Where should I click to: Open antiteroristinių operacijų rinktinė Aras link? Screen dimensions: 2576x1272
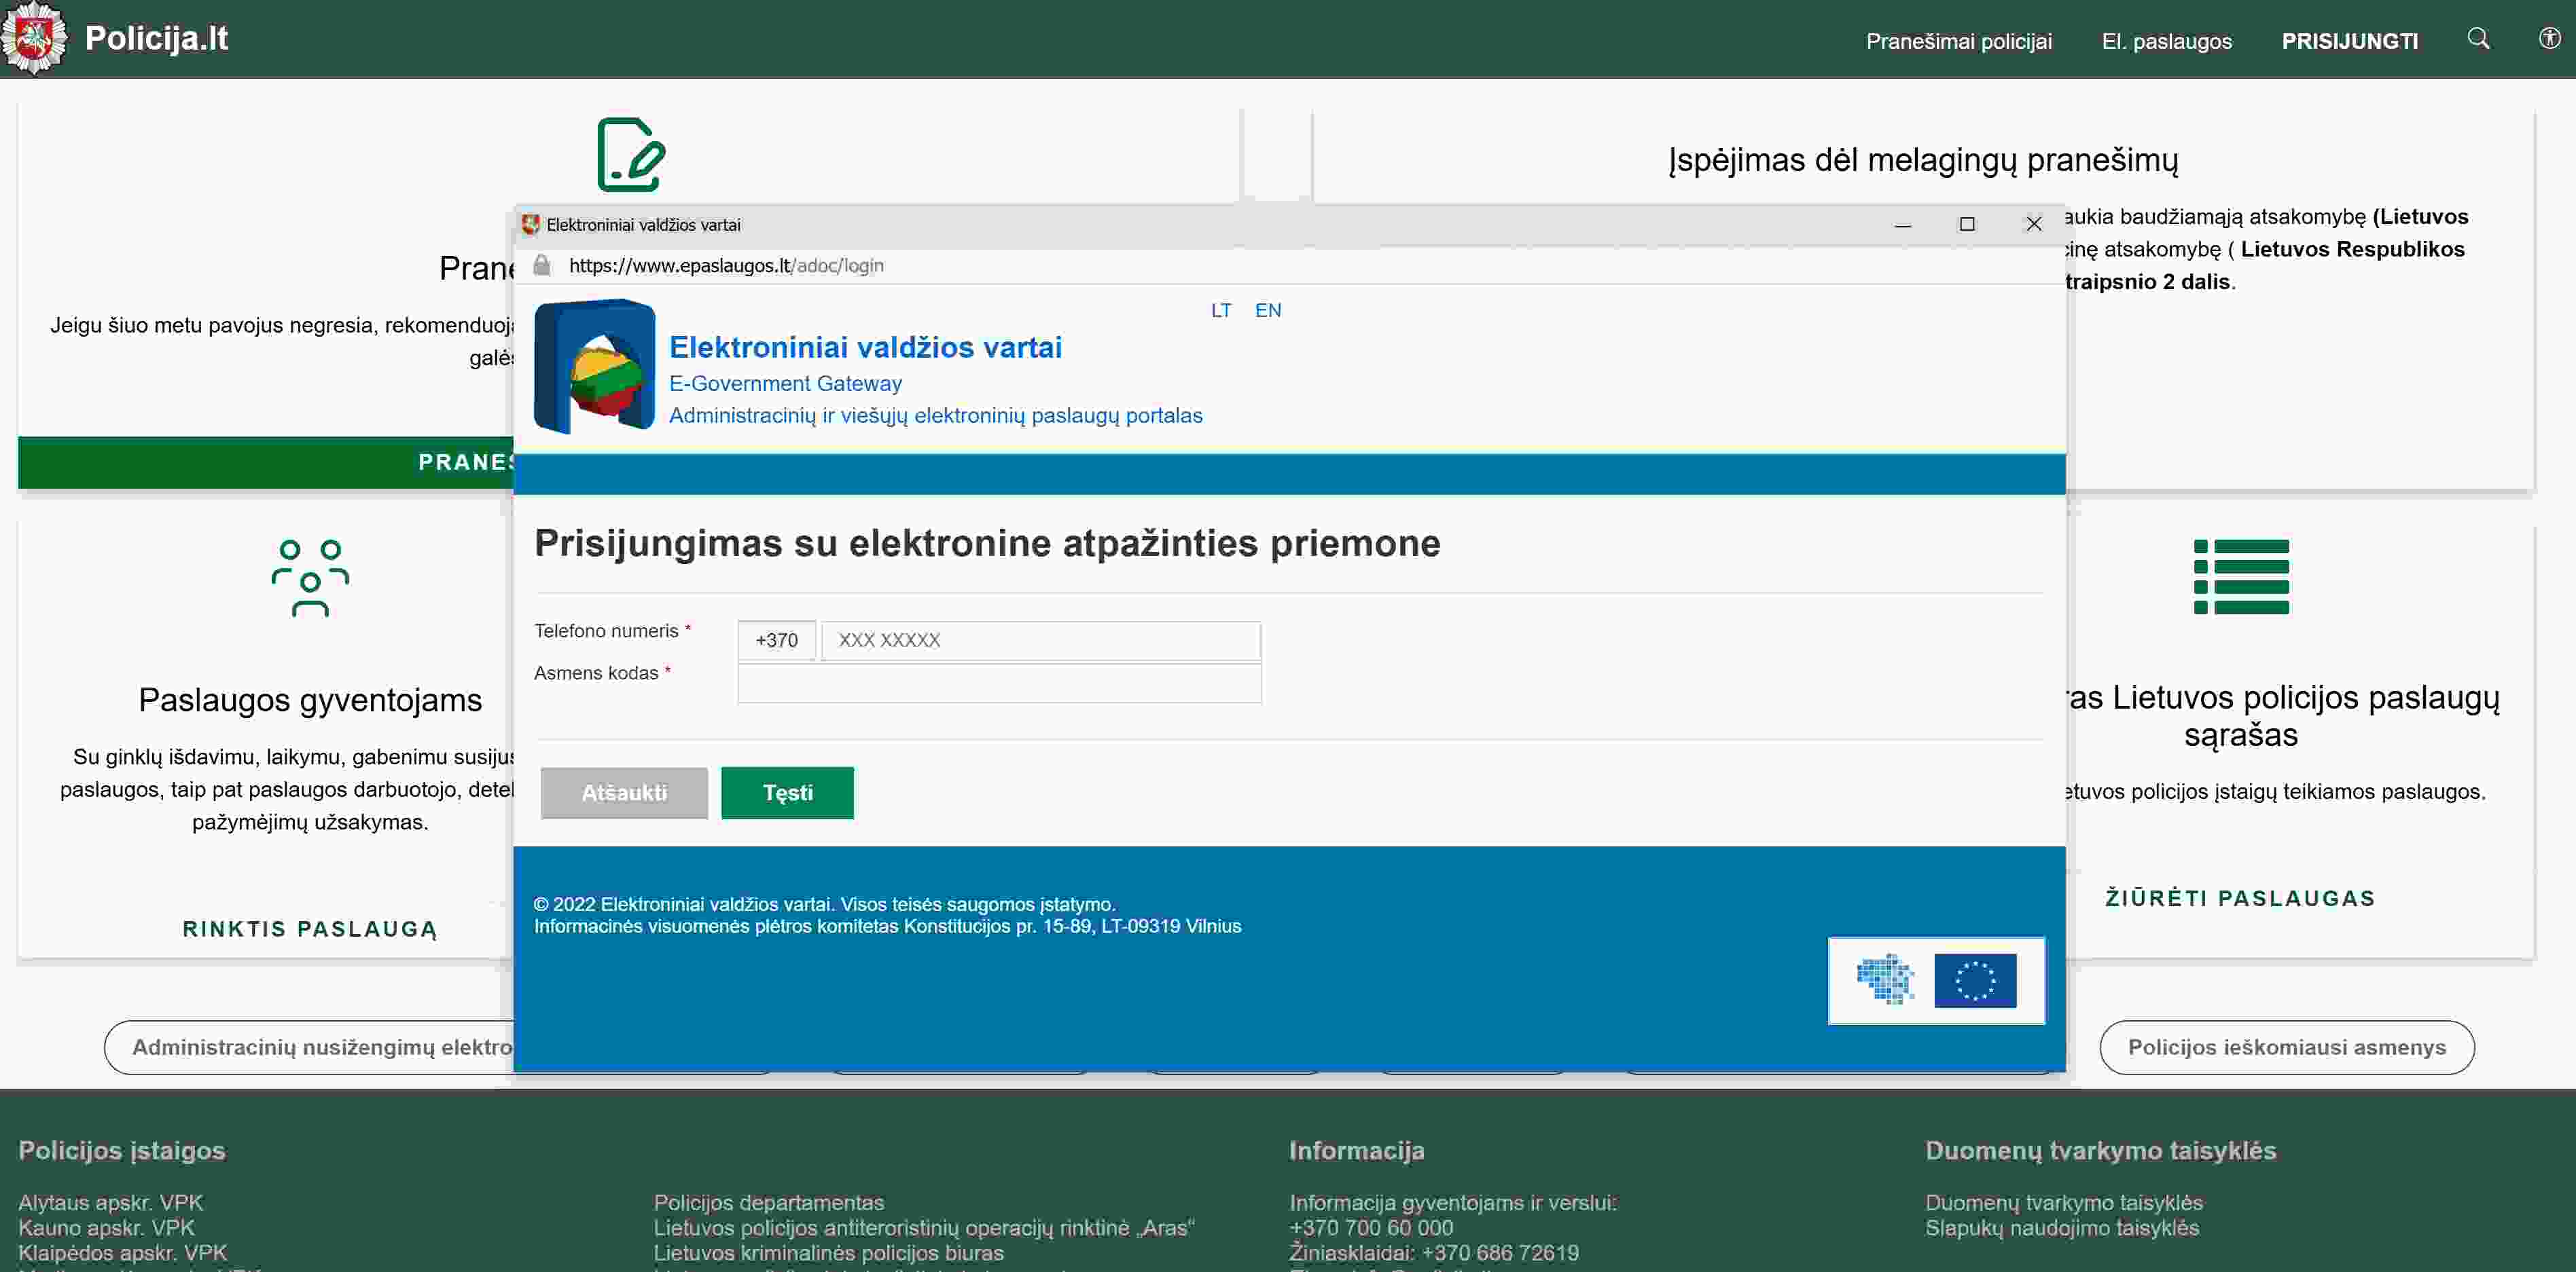(x=924, y=1227)
